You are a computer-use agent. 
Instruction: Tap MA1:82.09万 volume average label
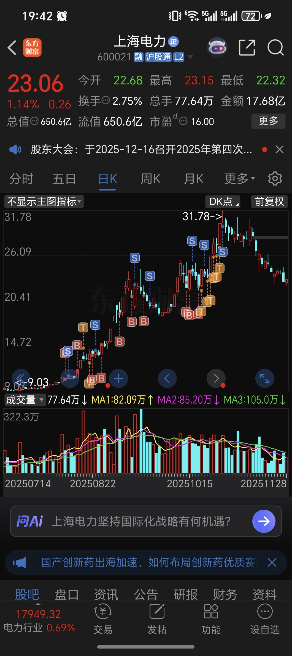pos(122,400)
